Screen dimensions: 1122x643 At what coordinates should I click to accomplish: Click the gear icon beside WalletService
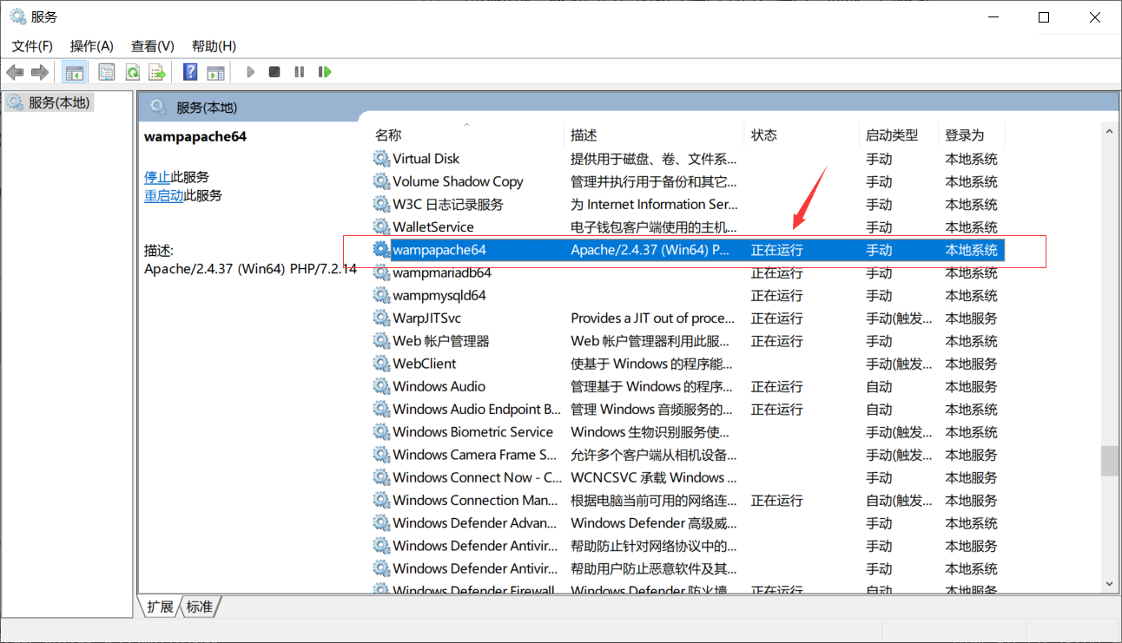(x=381, y=226)
